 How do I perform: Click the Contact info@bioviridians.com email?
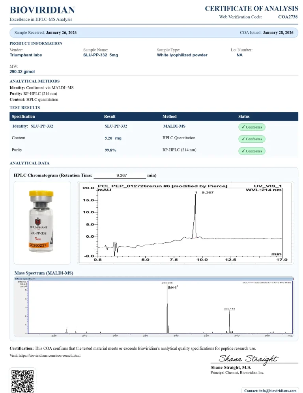(x=270, y=391)
